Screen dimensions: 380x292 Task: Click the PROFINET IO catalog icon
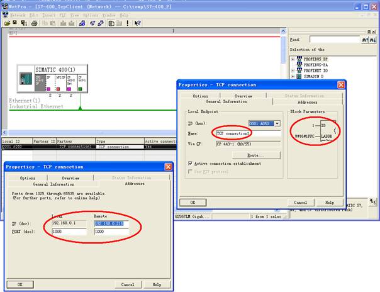click(299, 70)
